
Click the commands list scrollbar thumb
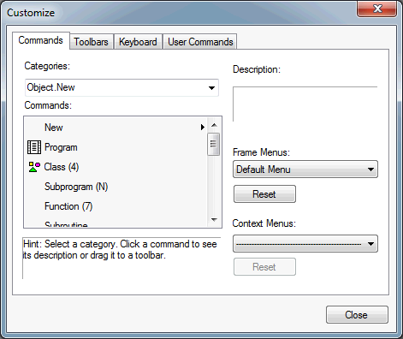tap(214, 144)
